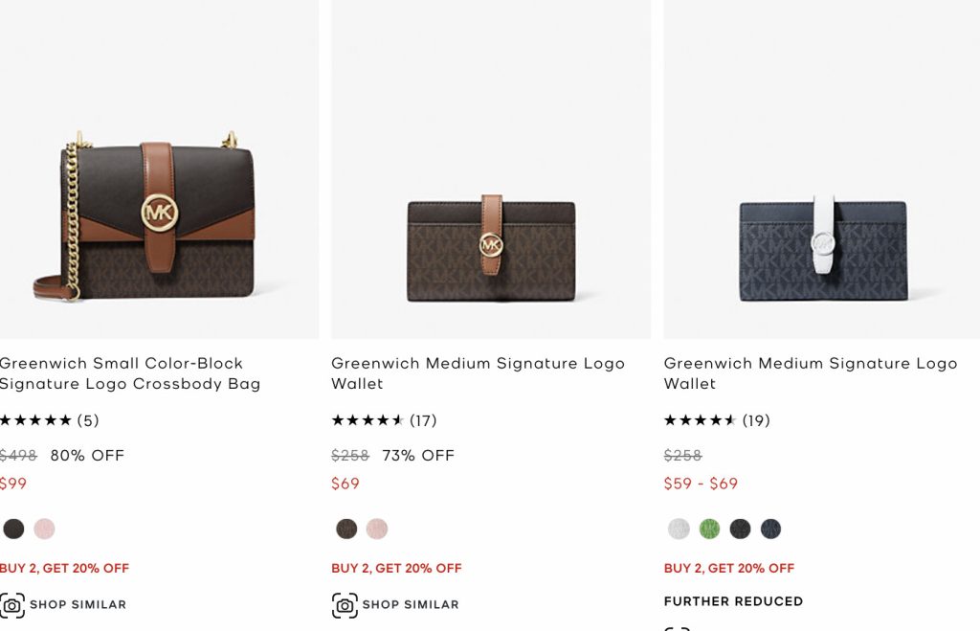Choose brown swatch on $69 Greenwich Wallet
The height and width of the screenshot is (631, 980).
(x=346, y=529)
